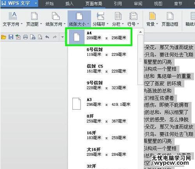Collapse the 纸张大小 dropdown arrow
Image resolution: width=195 pixels, height=169 pixels.
pyautogui.click(x=88, y=24)
